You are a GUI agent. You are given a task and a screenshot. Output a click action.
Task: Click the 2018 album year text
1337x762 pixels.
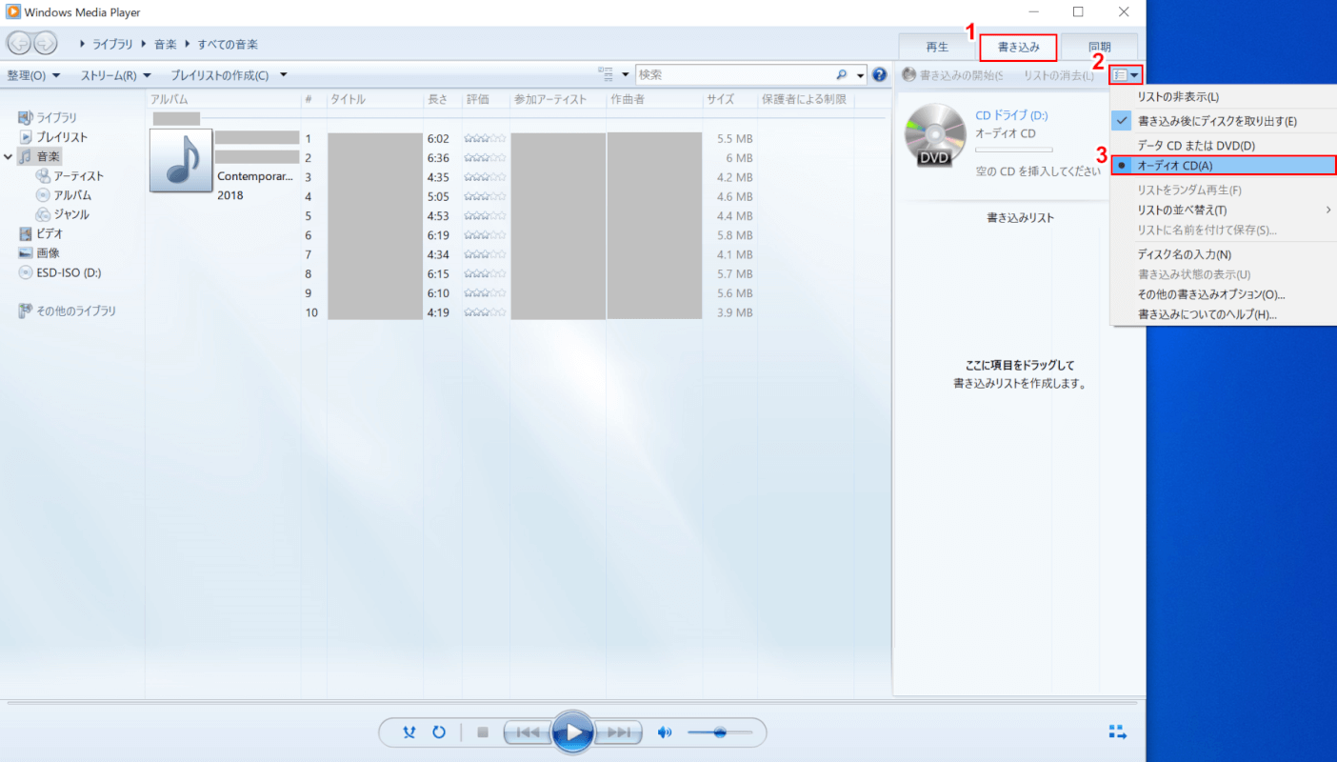tap(230, 195)
